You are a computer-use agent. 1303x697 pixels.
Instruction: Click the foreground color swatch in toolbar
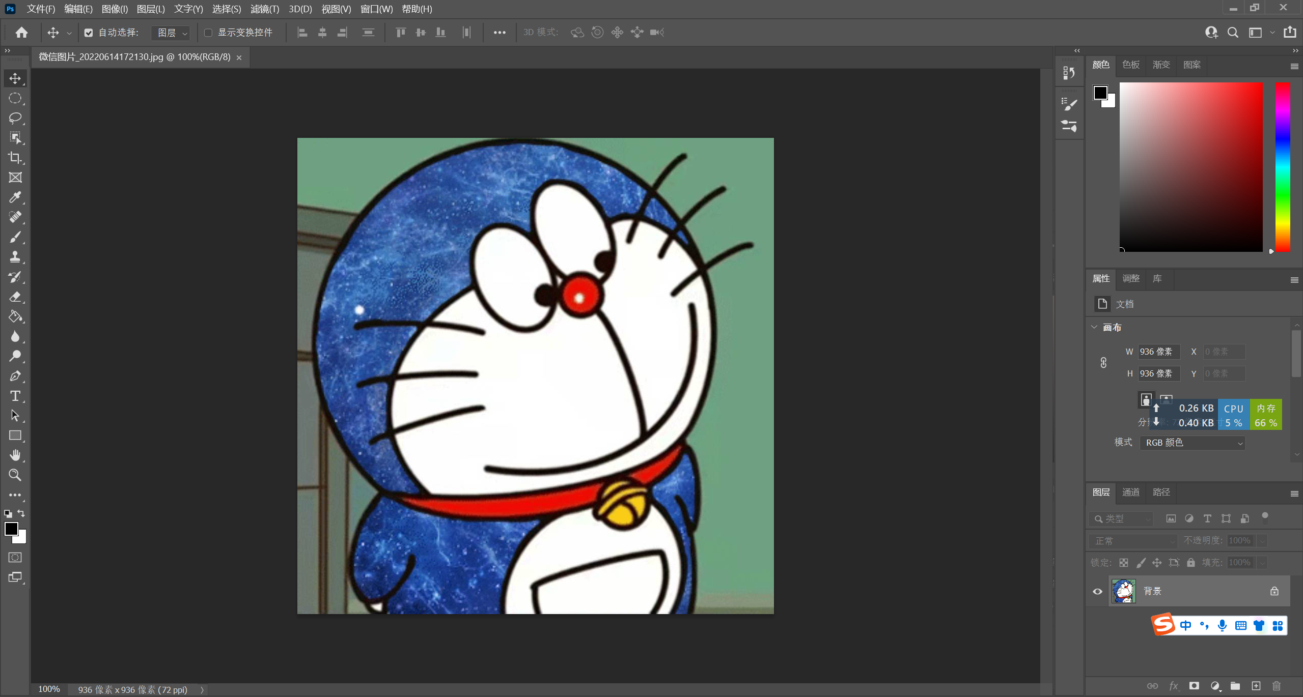pyautogui.click(x=11, y=529)
